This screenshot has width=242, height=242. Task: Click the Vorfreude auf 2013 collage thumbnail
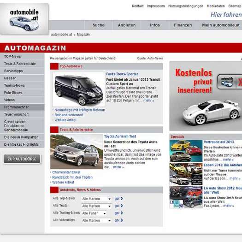(x=186, y=151)
